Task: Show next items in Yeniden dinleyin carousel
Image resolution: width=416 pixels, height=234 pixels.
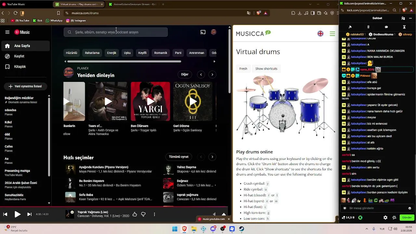Action: point(212,74)
